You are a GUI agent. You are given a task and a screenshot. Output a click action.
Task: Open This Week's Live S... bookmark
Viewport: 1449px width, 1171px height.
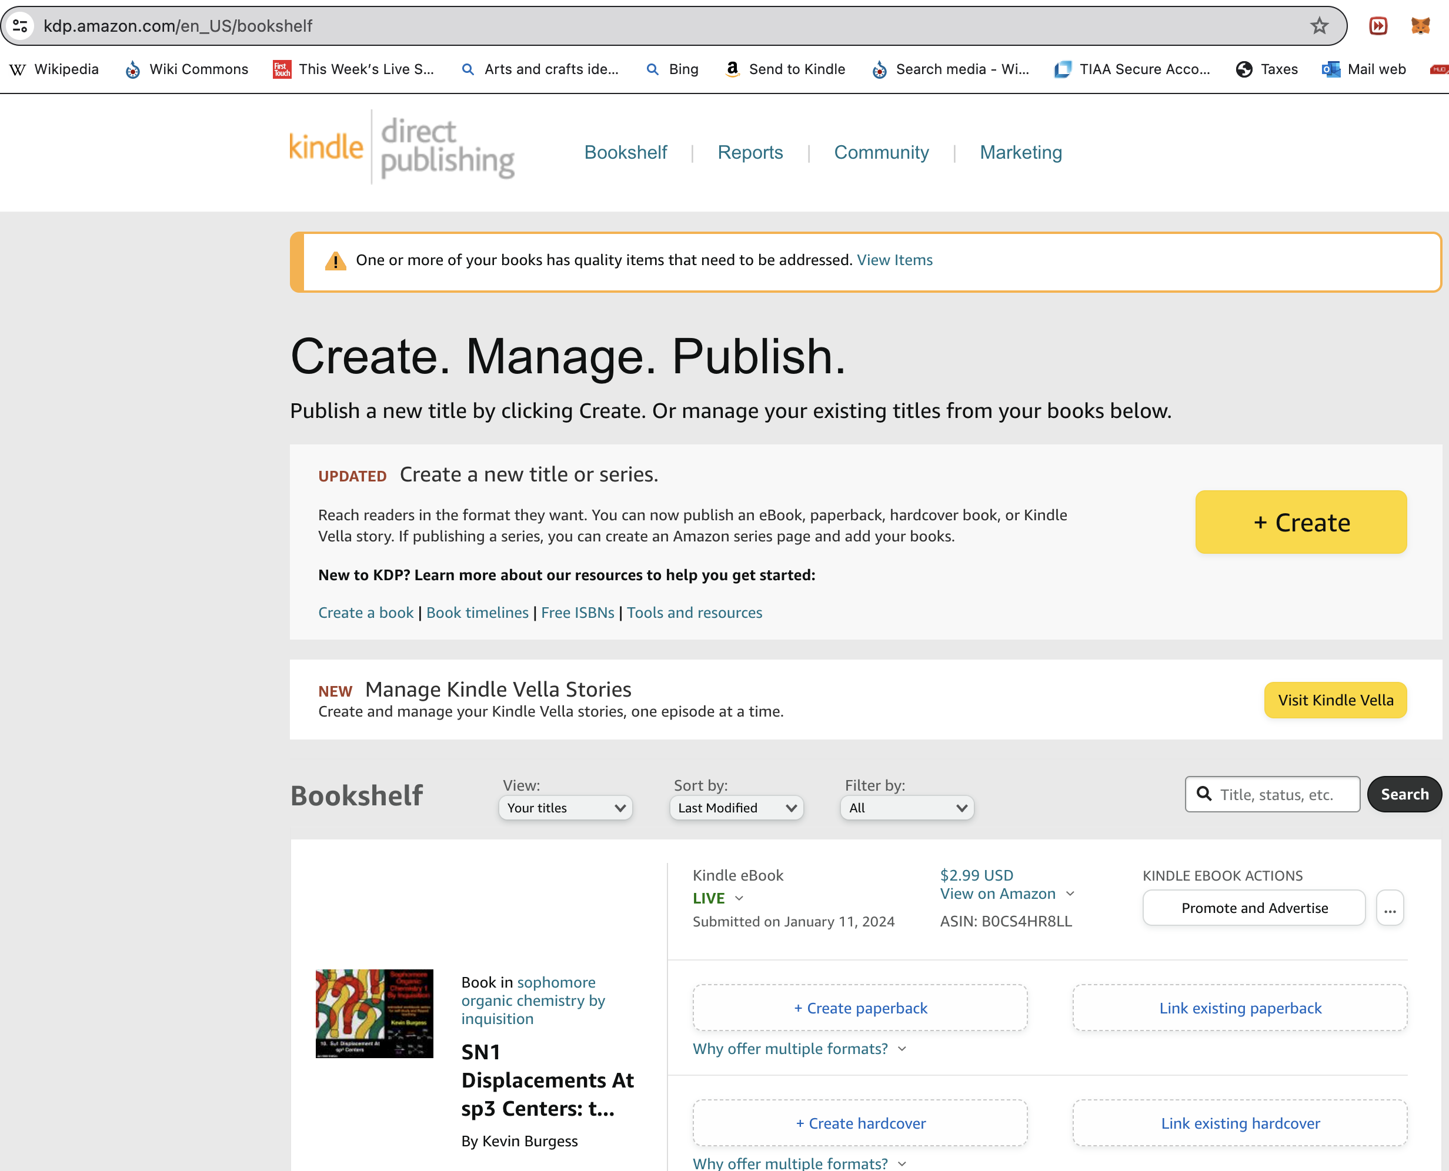tap(353, 69)
